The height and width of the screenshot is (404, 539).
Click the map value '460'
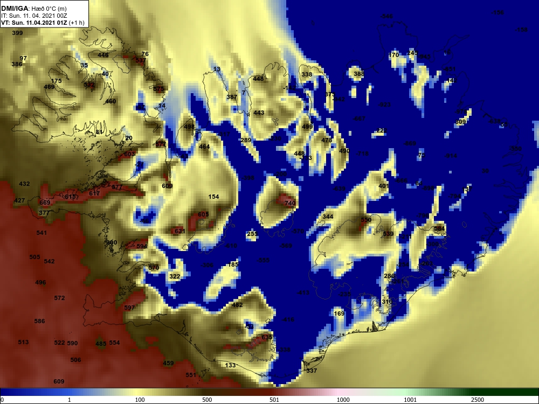pos(110,101)
